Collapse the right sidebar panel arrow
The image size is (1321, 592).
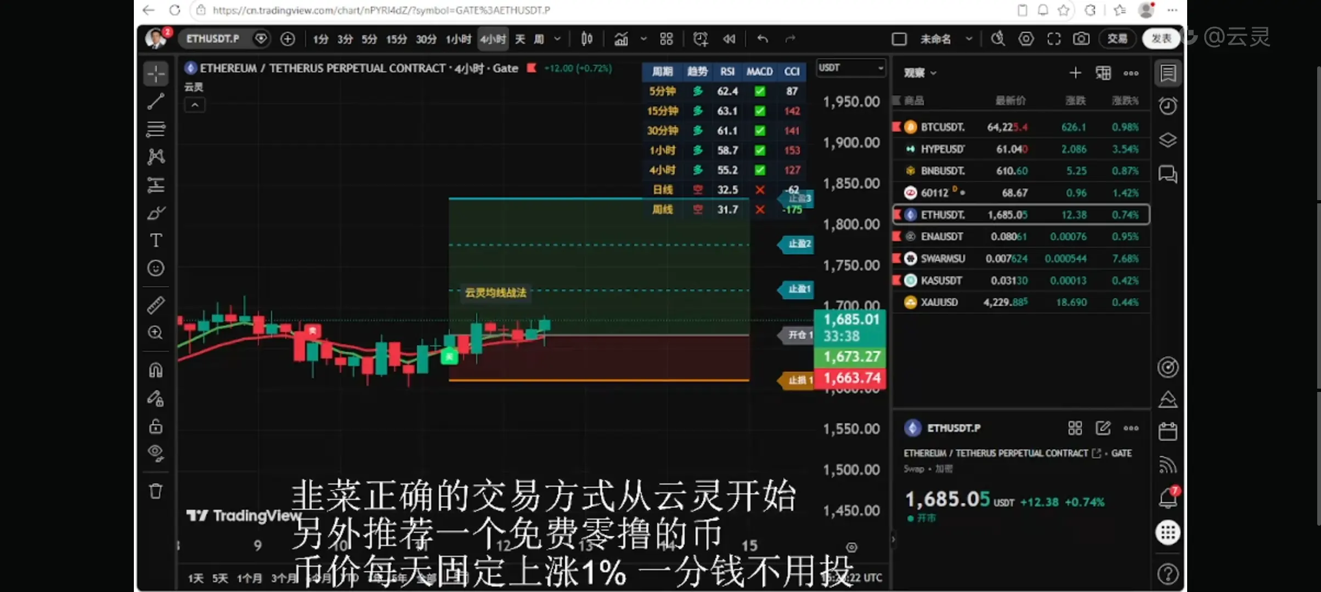[893, 539]
